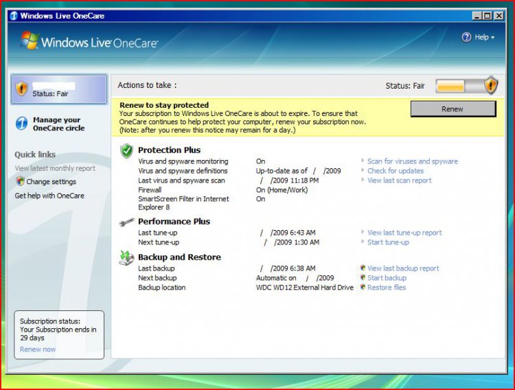The width and height of the screenshot is (515, 390).
Task: Select the Status: Fair sidebar panel
Action: pos(59,89)
